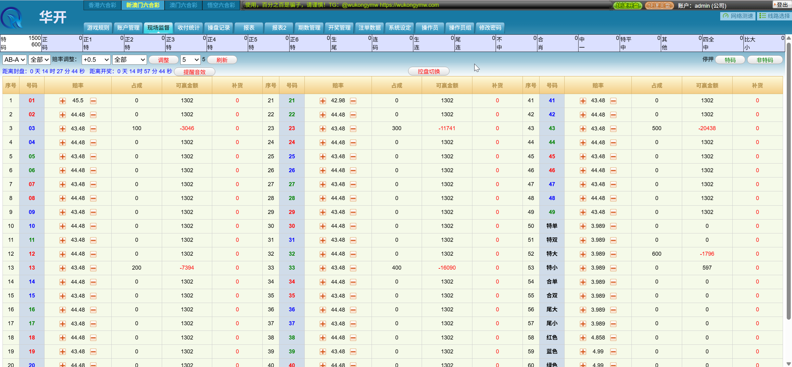Toggle 特码 stop-bet button
This screenshot has height=367, width=792.
click(730, 60)
